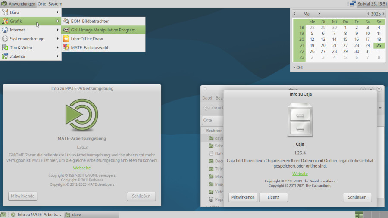Open the dropdown arrow at Caja toolbar right edge
Image resolution: width=388 pixels, height=218 pixels.
pyautogui.click(x=380, y=108)
